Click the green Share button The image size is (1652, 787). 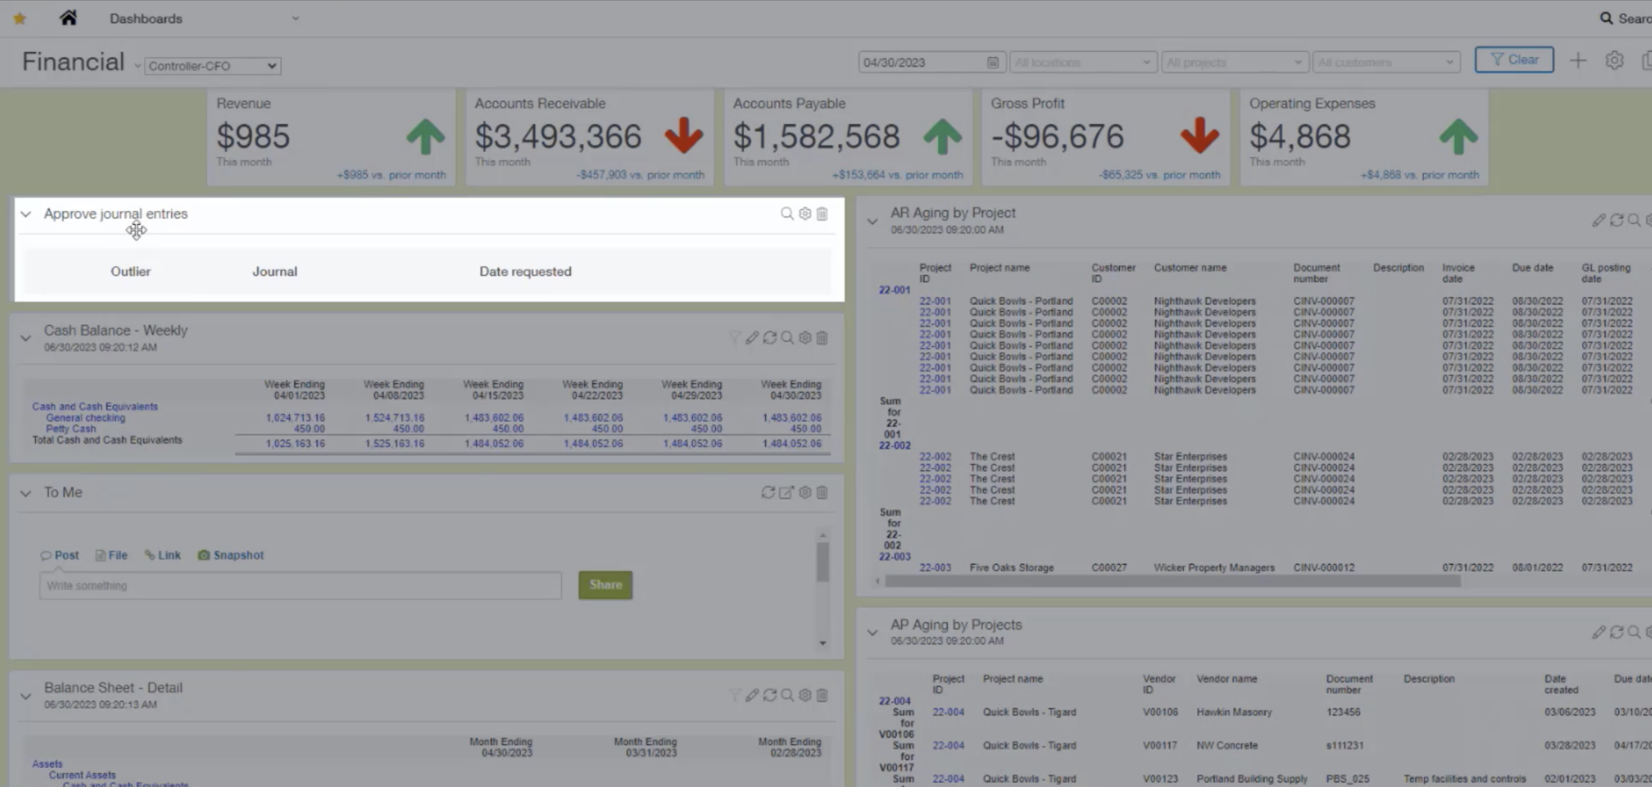605,585
